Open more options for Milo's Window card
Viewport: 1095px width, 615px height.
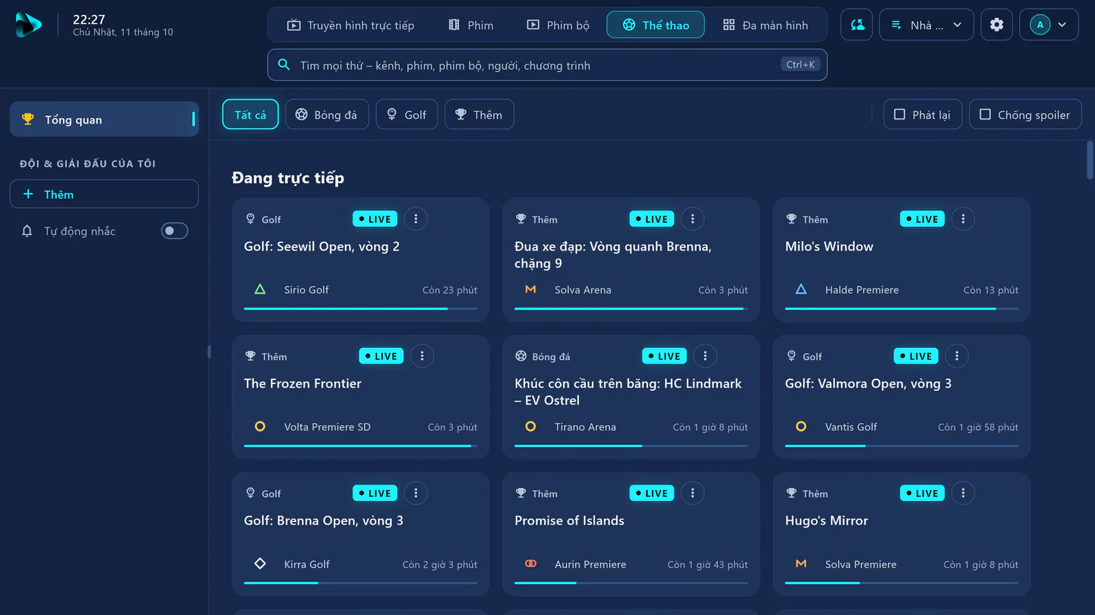point(963,219)
